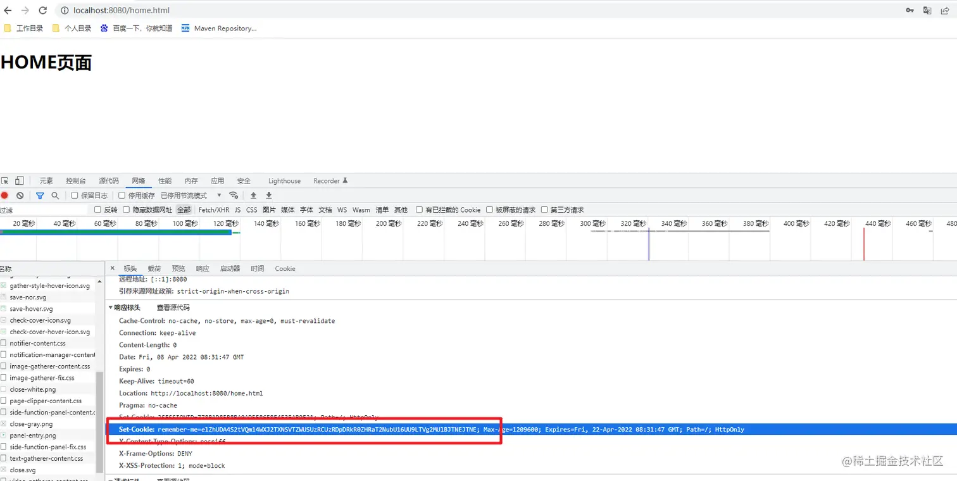
Task: Filter requests by WS type
Action: coord(342,209)
